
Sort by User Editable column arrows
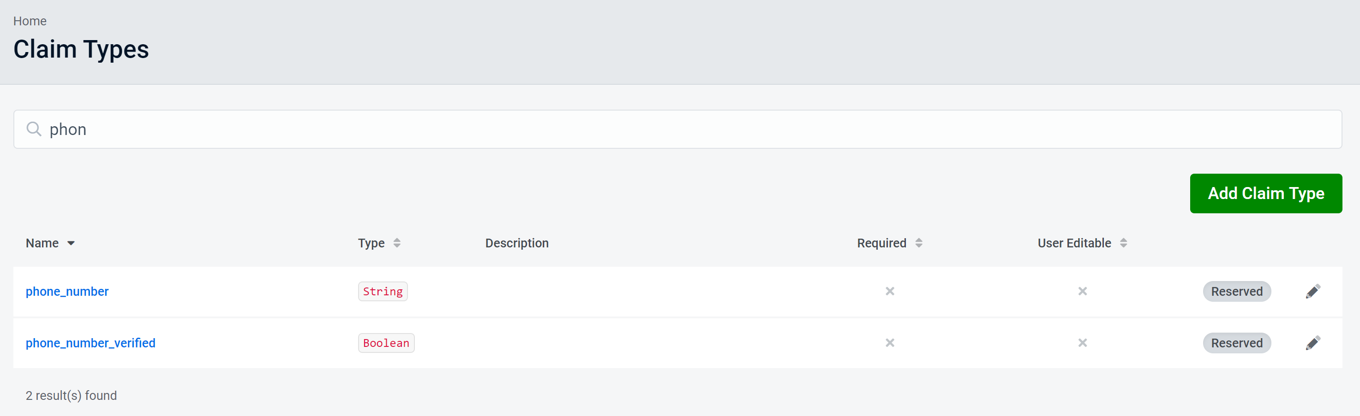coord(1123,243)
